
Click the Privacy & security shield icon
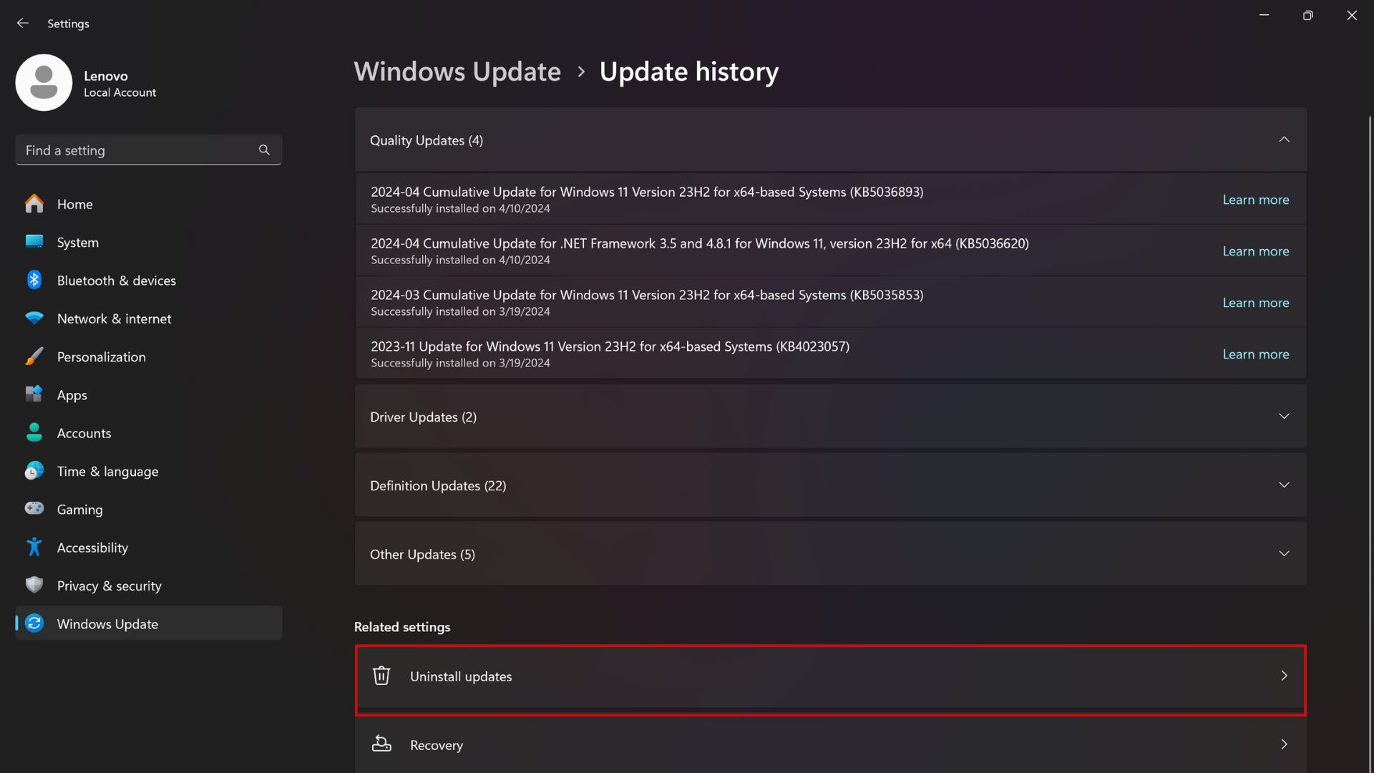[34, 585]
